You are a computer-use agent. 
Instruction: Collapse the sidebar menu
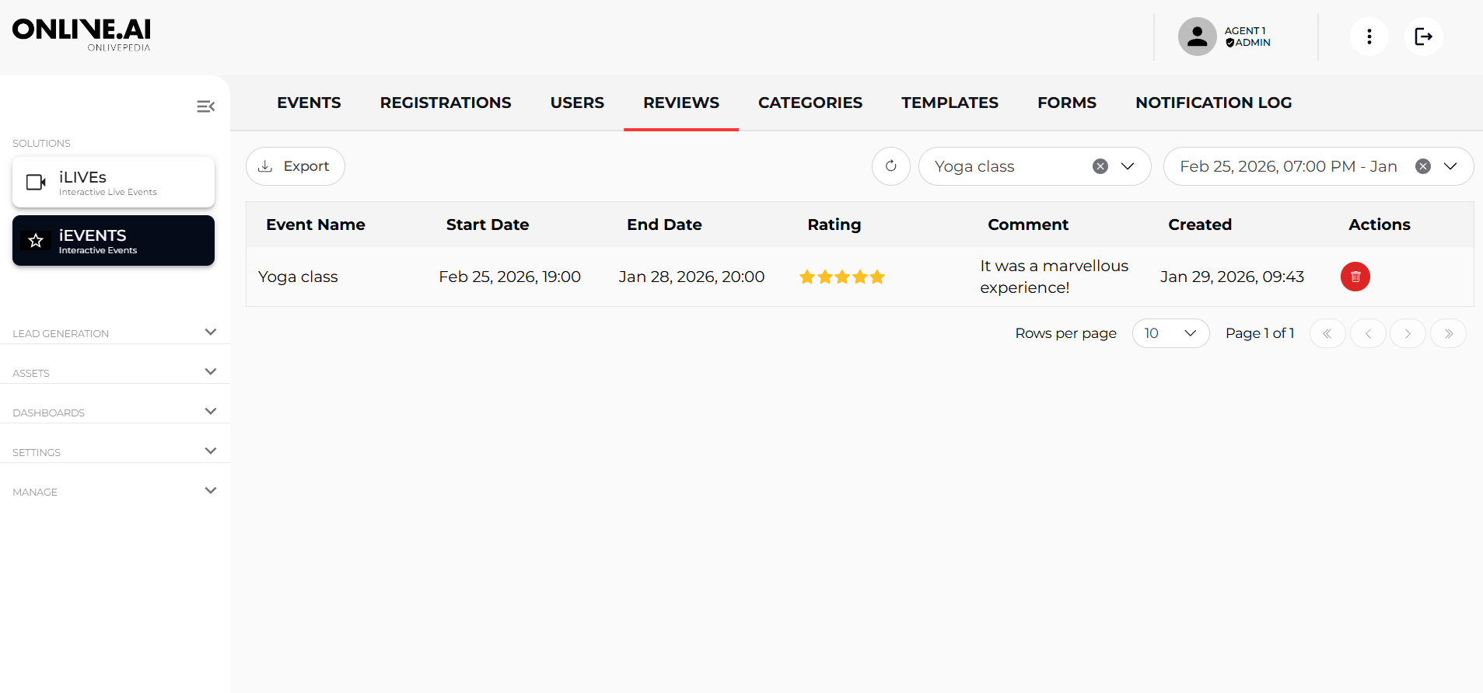tap(205, 106)
